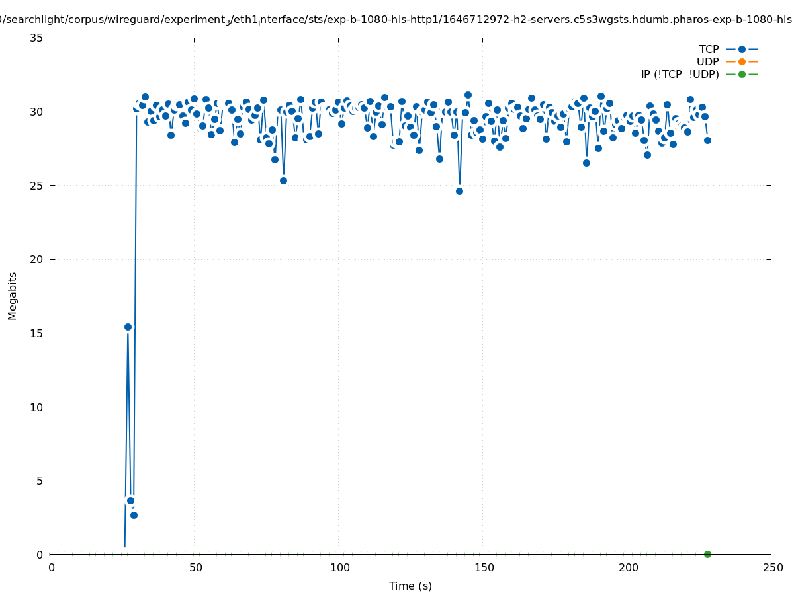792x595 pixels.
Task: Click the TCP dip point near 80 seconds
Action: pos(283,180)
